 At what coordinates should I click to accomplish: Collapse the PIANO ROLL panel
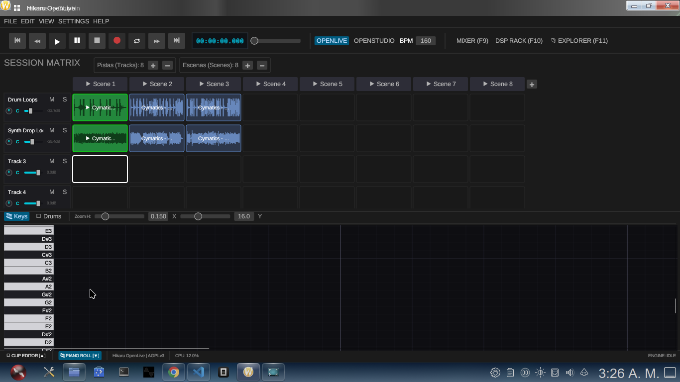pos(80,356)
